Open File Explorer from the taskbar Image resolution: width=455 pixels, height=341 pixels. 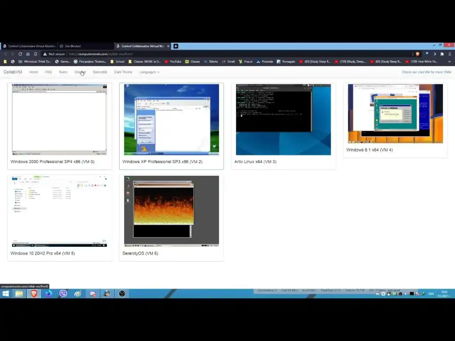tap(19, 293)
